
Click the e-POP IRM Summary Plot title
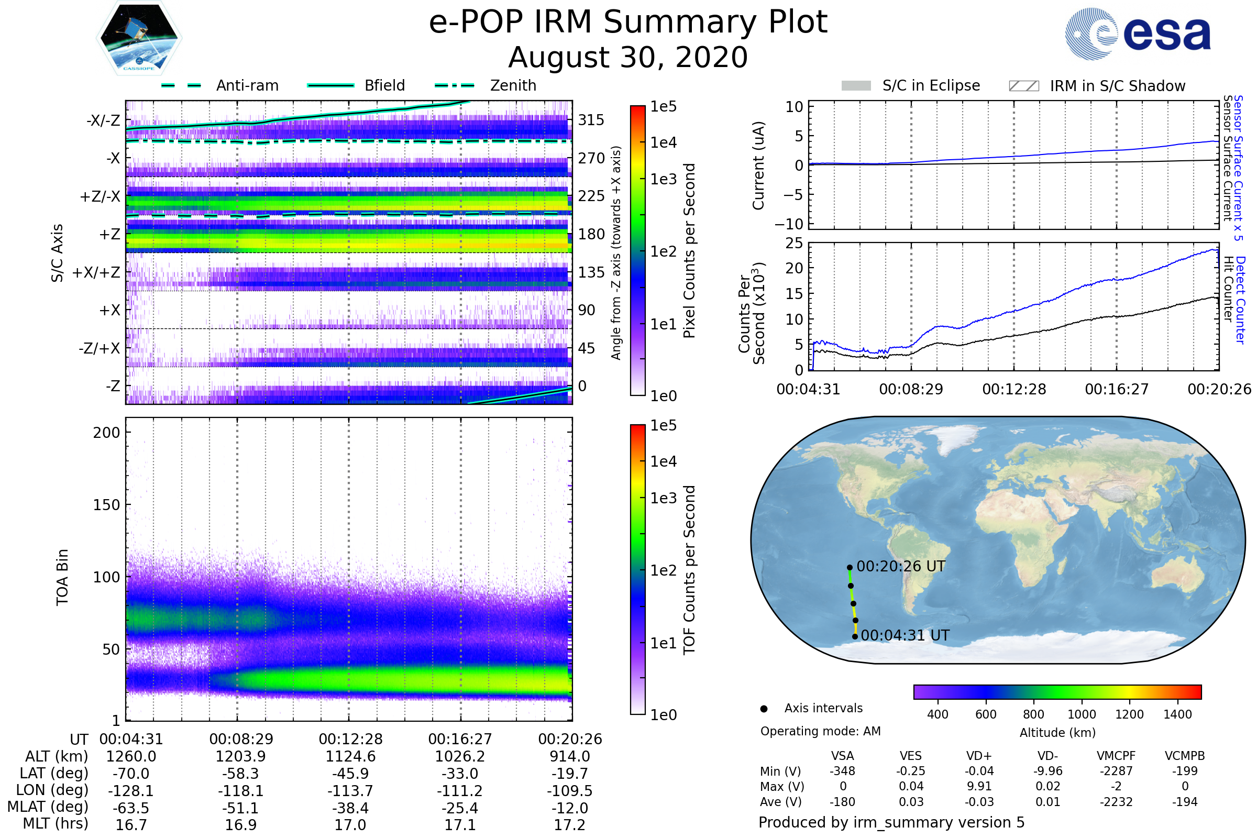coord(628,23)
